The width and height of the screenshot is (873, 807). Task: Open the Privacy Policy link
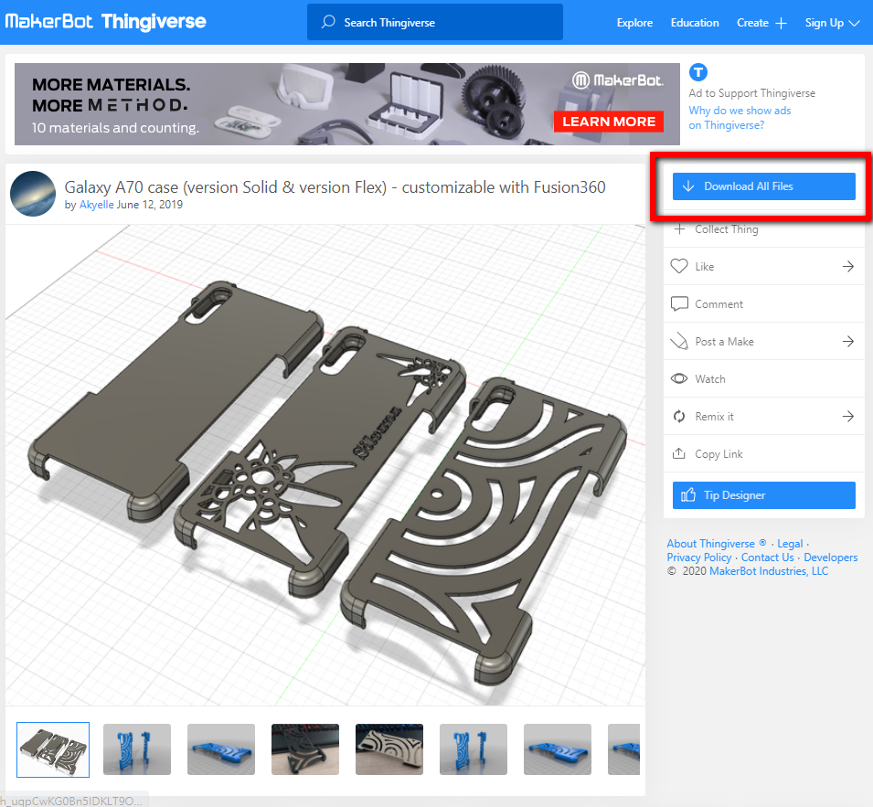point(699,557)
